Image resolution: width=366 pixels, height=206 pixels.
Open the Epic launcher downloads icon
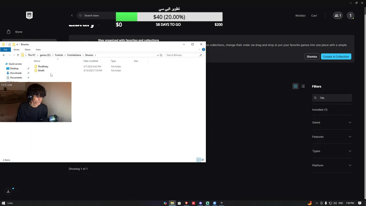coord(8,191)
